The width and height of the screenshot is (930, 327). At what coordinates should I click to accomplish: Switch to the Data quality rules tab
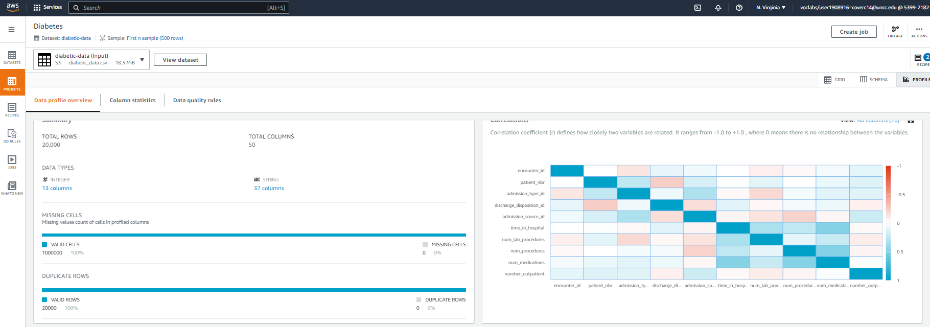pos(197,100)
